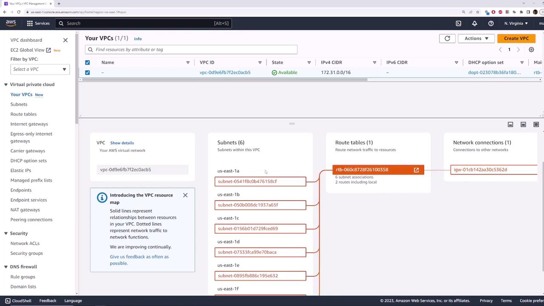Open CloudShell from the top navigation bar
Viewport: 544px width, 306px height.
[459, 23]
